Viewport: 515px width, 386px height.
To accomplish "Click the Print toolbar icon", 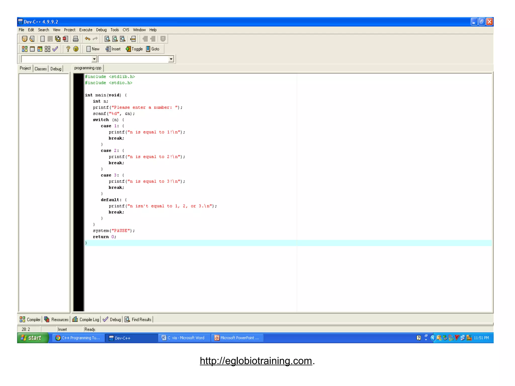I will pos(75,39).
